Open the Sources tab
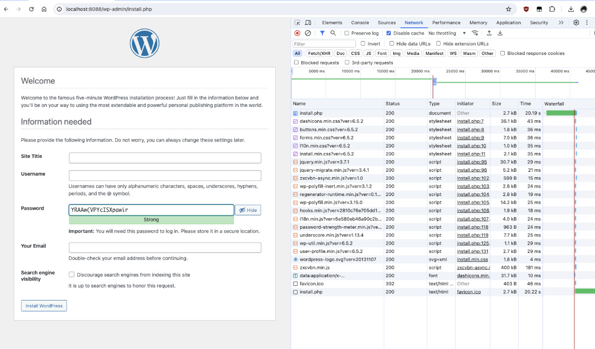Image resolution: width=595 pixels, height=349 pixels. pos(387,23)
